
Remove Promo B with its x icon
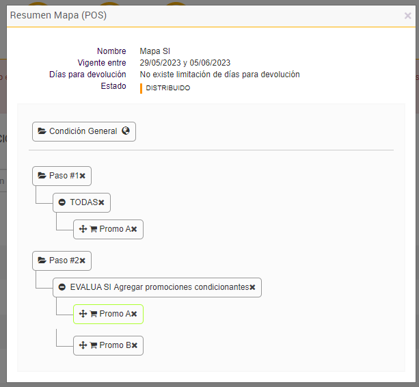click(x=135, y=345)
